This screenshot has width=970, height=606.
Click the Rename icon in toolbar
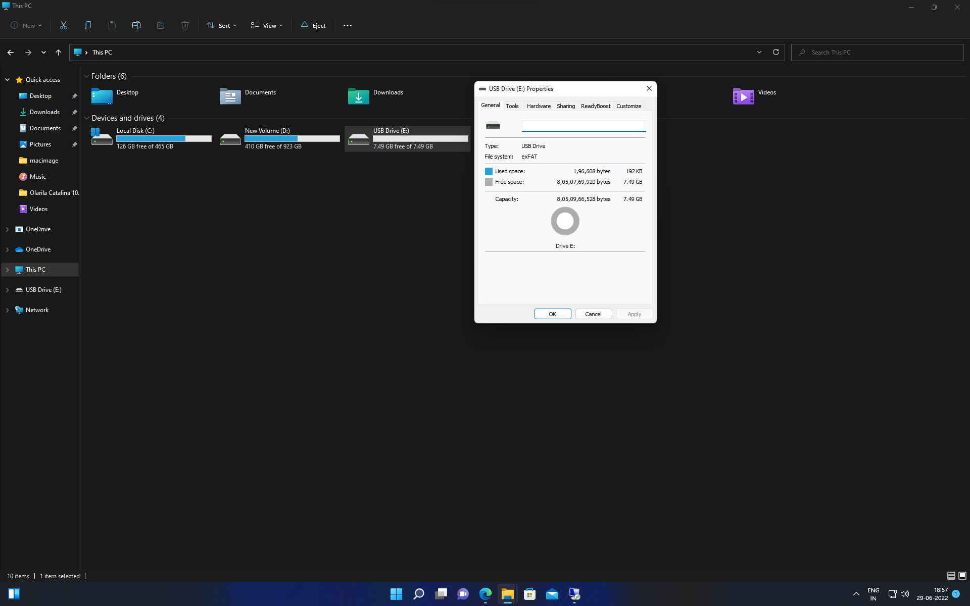(136, 25)
